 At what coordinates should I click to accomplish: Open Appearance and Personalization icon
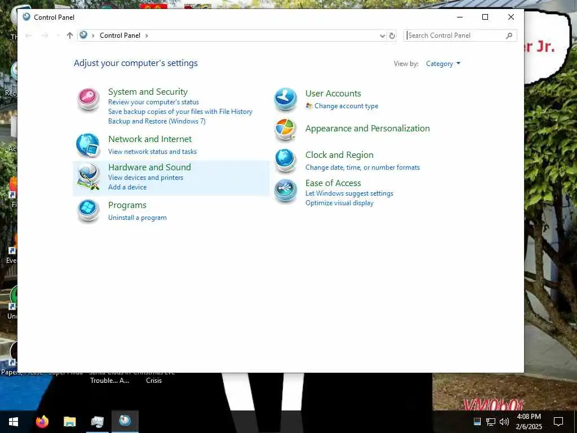(x=286, y=130)
